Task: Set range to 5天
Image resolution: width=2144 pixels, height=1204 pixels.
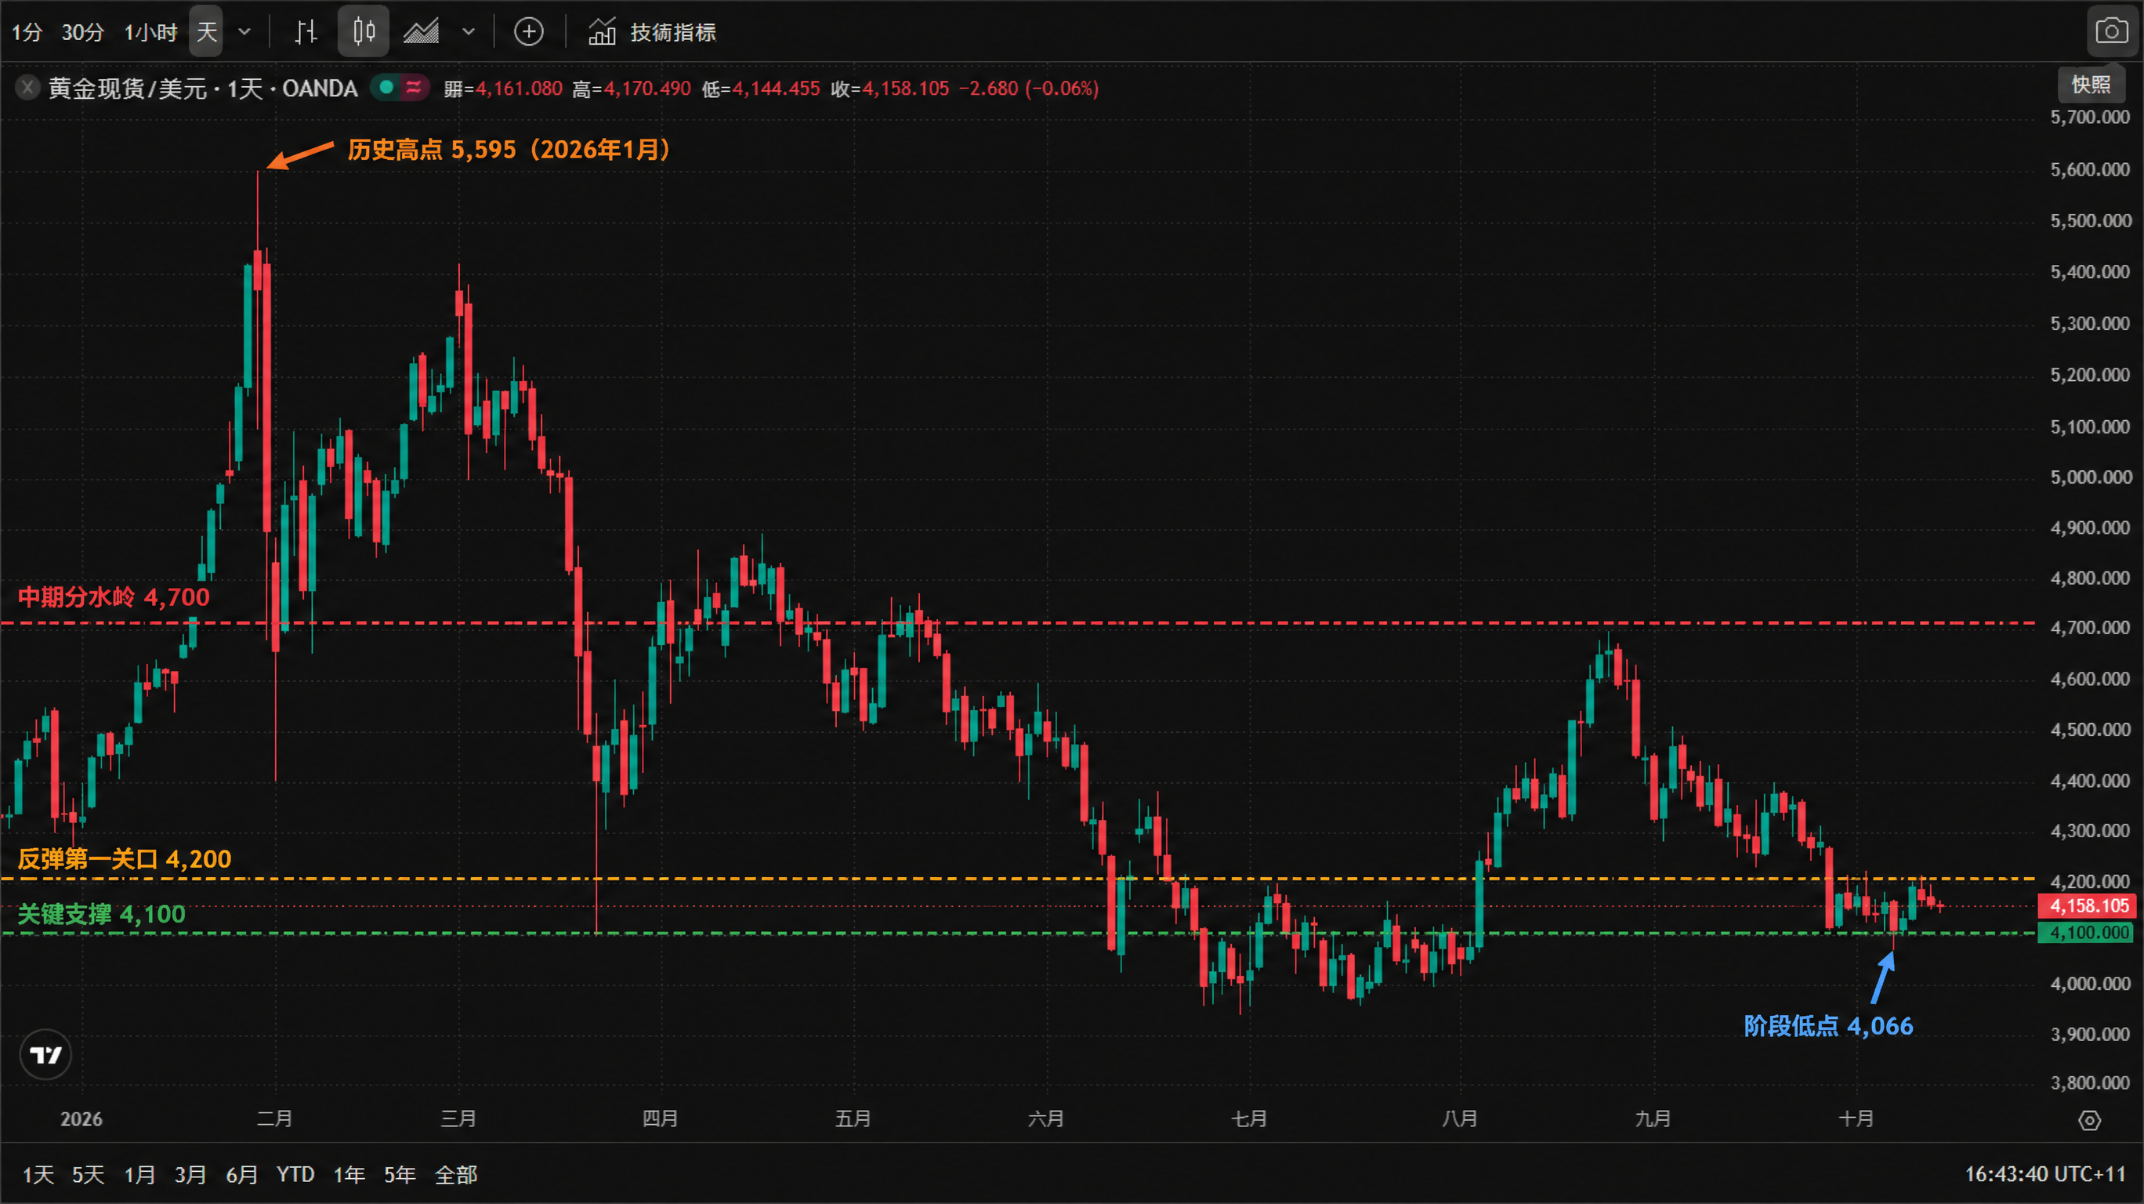Action: (x=89, y=1175)
